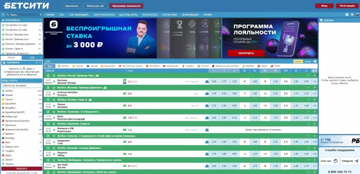
Task: Click the settings gear icon in navigation bar
Action: [x=352, y=14]
